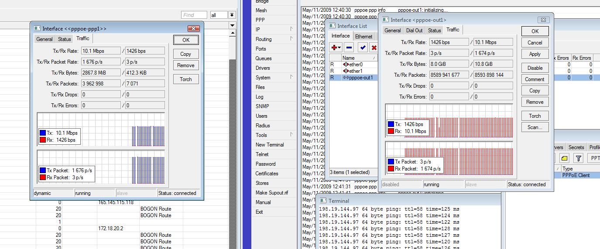Click Scan... in the pppoe-out1 dialog
The width and height of the screenshot is (600, 249).
(x=535, y=127)
